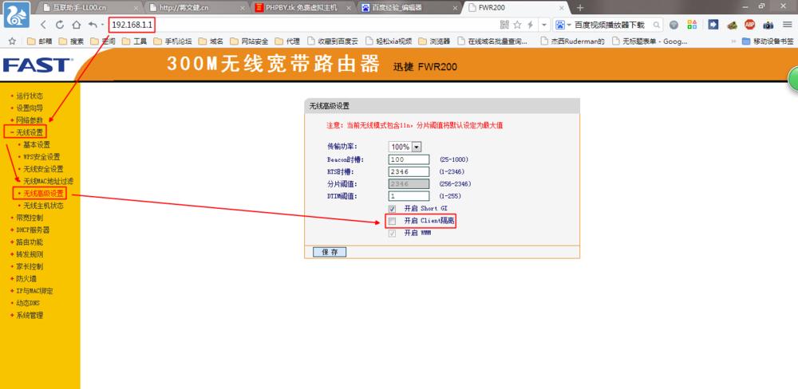The width and height of the screenshot is (798, 389).
Task: Go back with the browser back arrow
Action: [x=43, y=25]
